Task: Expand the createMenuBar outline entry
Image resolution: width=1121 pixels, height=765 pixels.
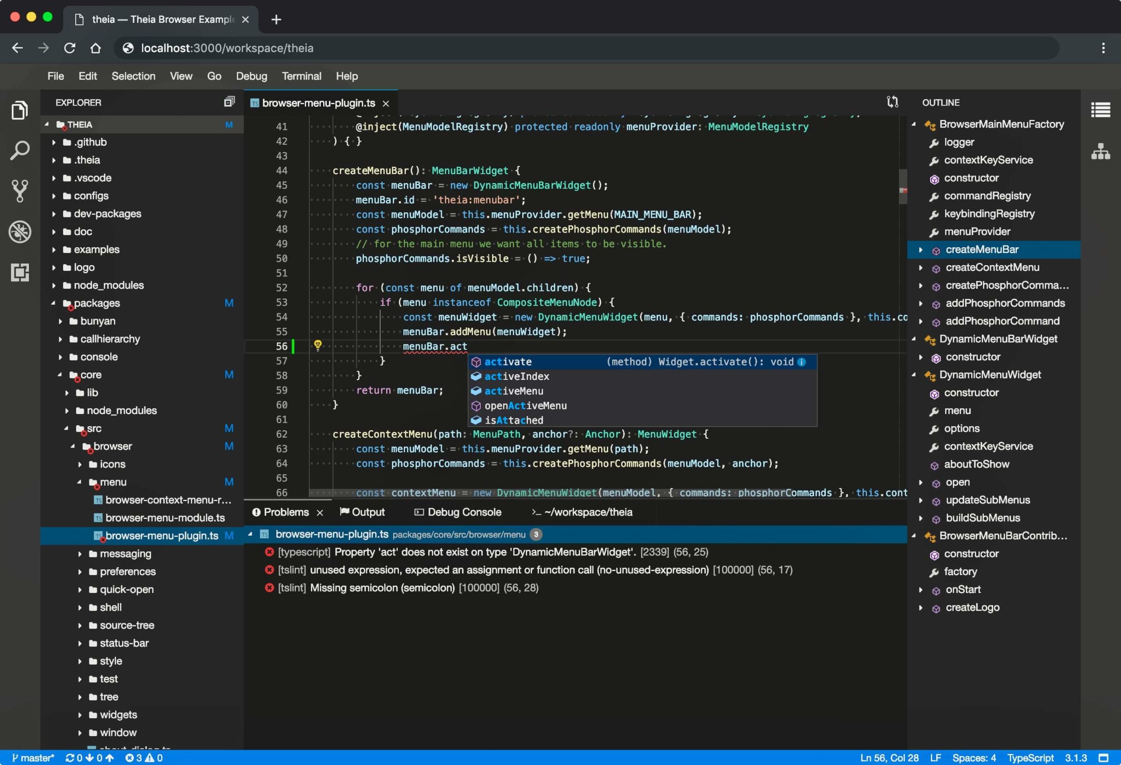Action: point(920,249)
